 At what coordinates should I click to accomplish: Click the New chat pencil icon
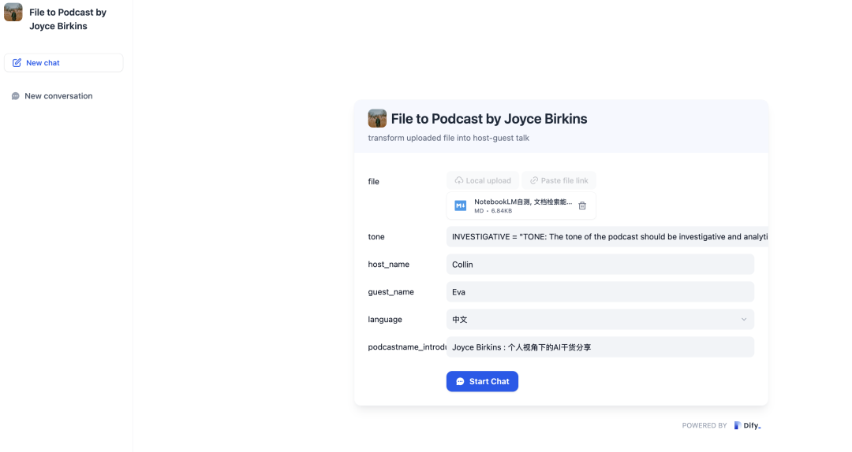click(x=17, y=63)
